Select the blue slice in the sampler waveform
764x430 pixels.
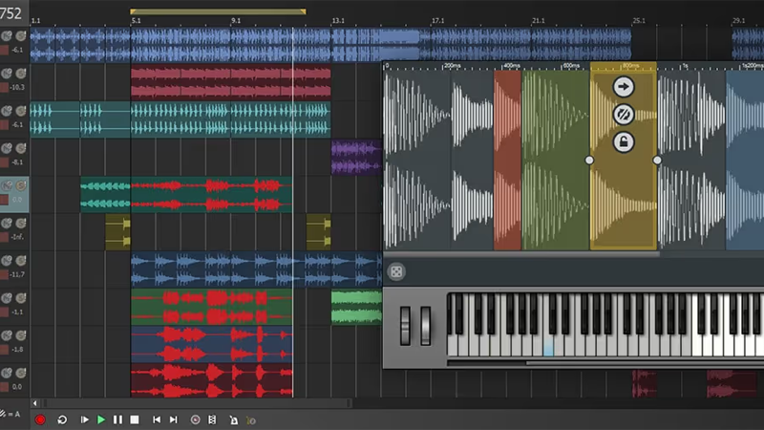click(745, 160)
